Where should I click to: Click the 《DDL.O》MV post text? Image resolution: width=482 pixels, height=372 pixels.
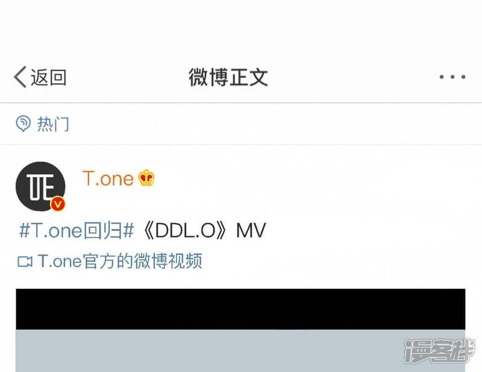click(204, 230)
